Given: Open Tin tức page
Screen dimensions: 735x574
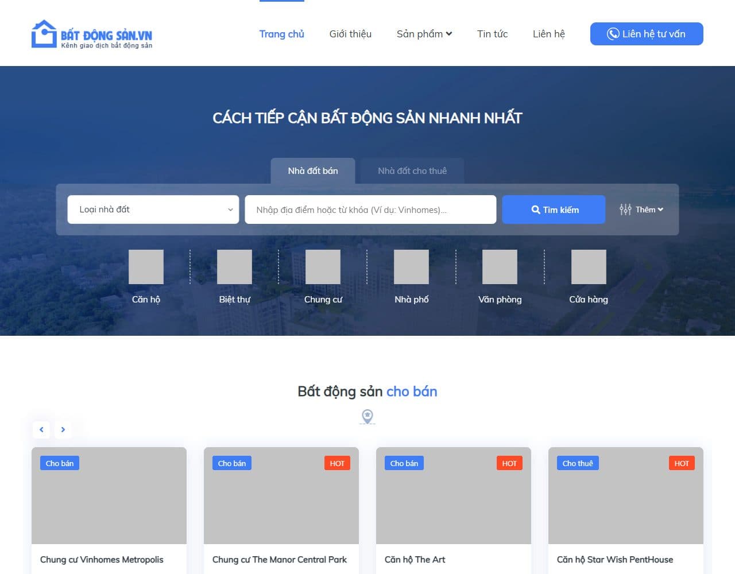Looking at the screenshot, I should tap(492, 34).
